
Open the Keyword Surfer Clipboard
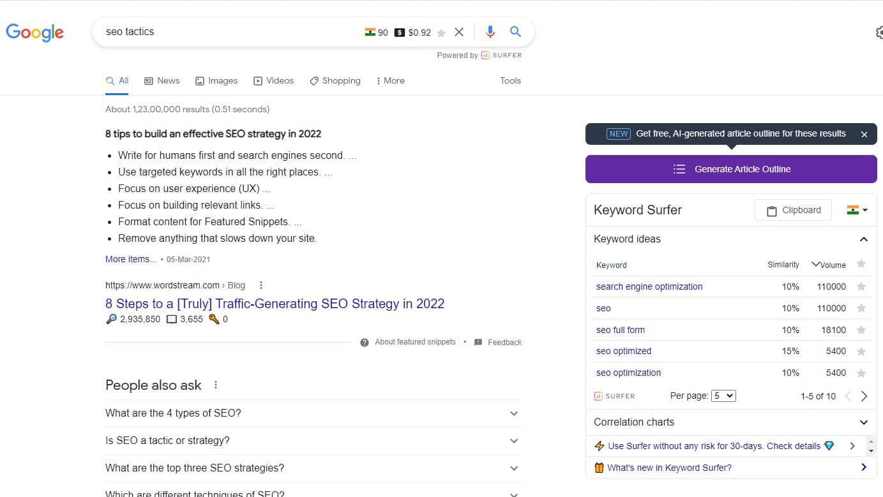pos(793,211)
